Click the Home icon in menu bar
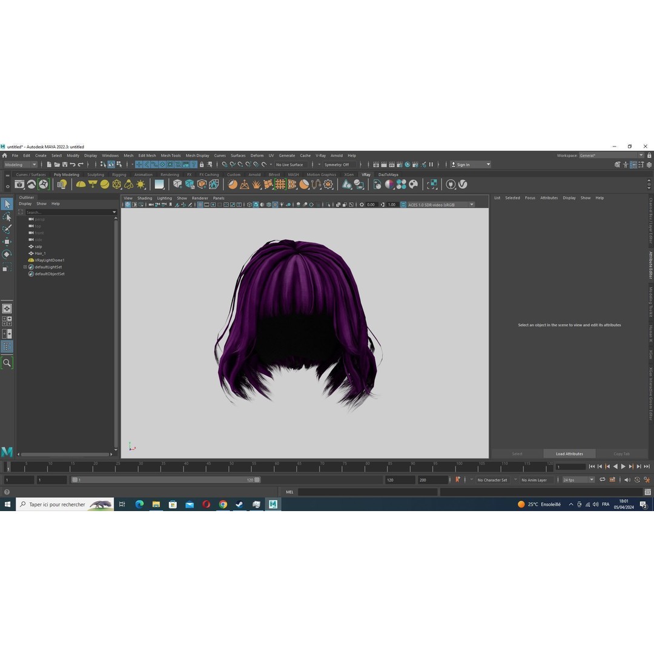 coord(5,156)
